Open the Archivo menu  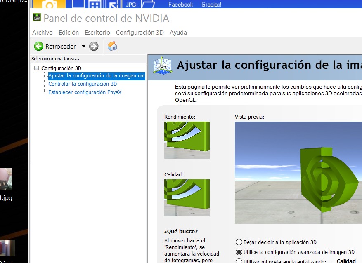43,33
